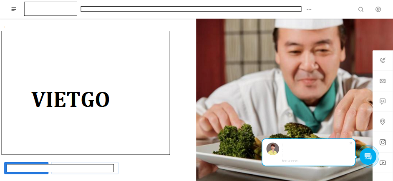Image resolution: width=393 pixels, height=181 pixels.
Task: Open the hamburger menu in header
Action: point(14,9)
